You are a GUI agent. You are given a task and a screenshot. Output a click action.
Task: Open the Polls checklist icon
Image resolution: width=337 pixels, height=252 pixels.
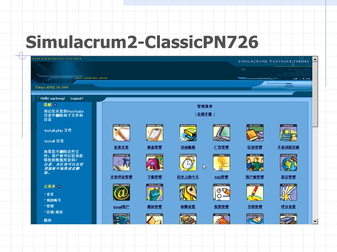tap(221, 192)
